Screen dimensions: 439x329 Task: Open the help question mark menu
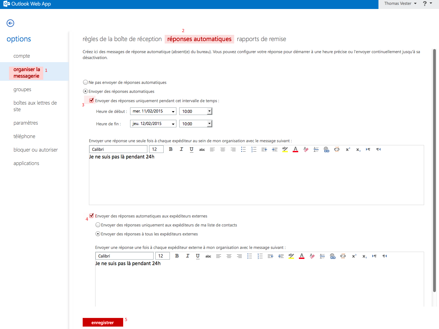(428, 3)
